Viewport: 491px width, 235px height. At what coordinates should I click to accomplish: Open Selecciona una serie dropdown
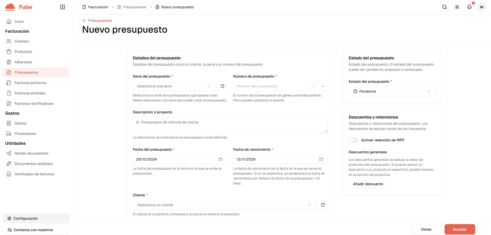click(x=174, y=86)
